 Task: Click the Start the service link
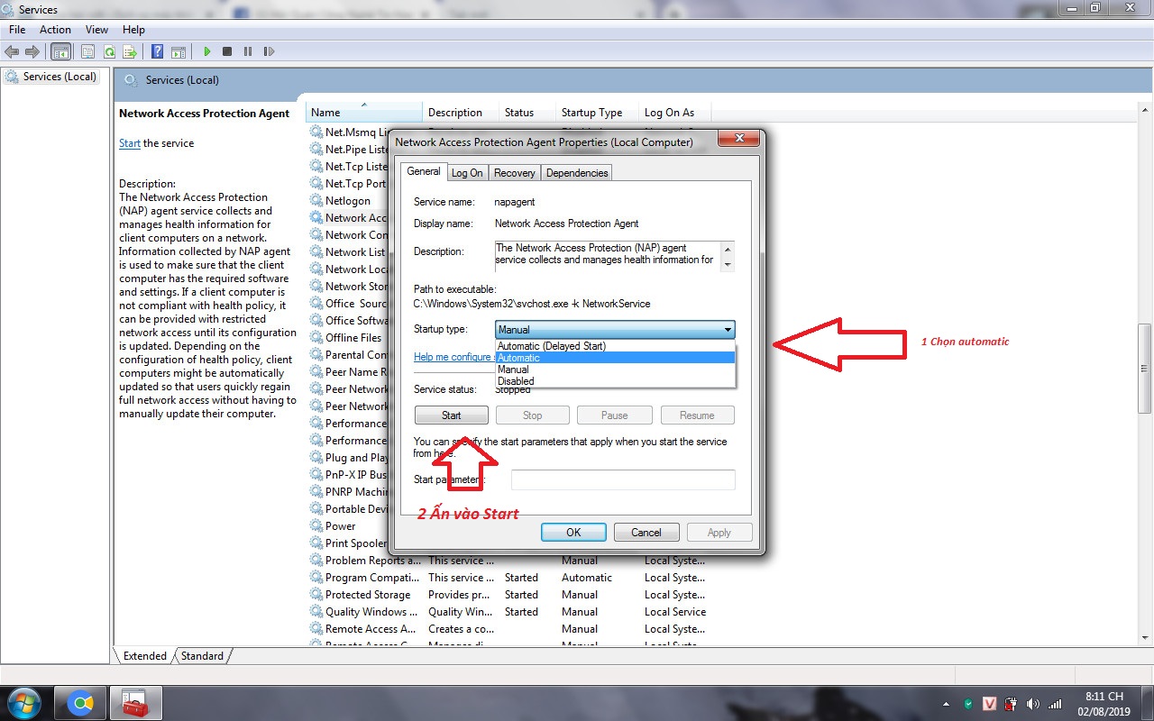point(130,143)
